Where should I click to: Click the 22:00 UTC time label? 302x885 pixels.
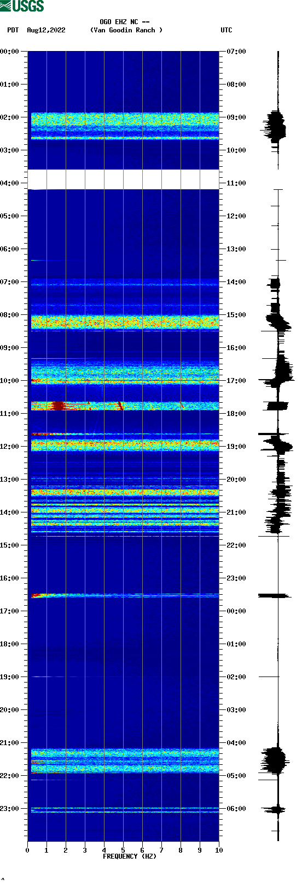236,545
